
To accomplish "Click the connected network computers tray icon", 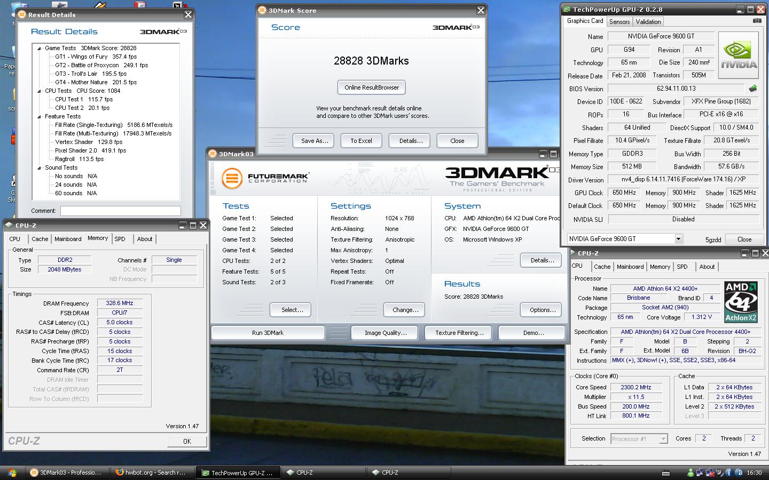I will (700, 473).
